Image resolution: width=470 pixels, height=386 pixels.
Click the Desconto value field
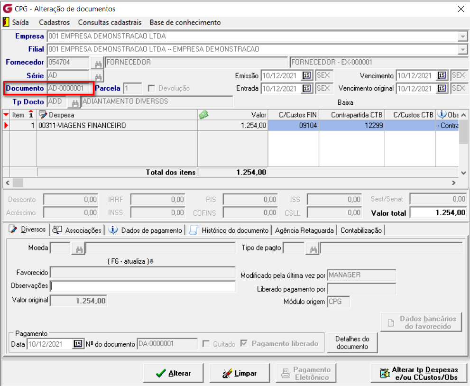[x=71, y=200]
